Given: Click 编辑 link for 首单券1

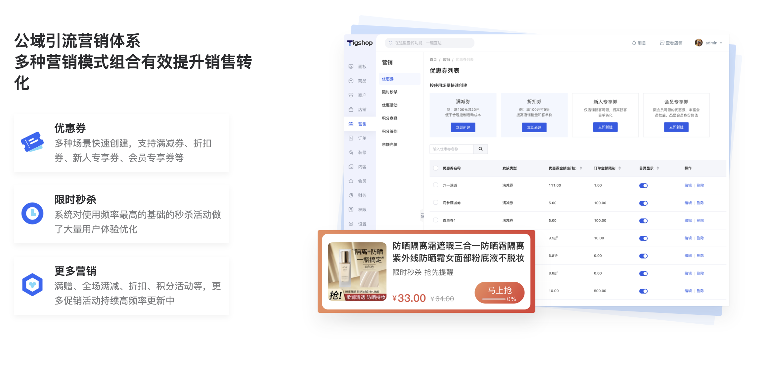Looking at the screenshot, I should tap(688, 221).
